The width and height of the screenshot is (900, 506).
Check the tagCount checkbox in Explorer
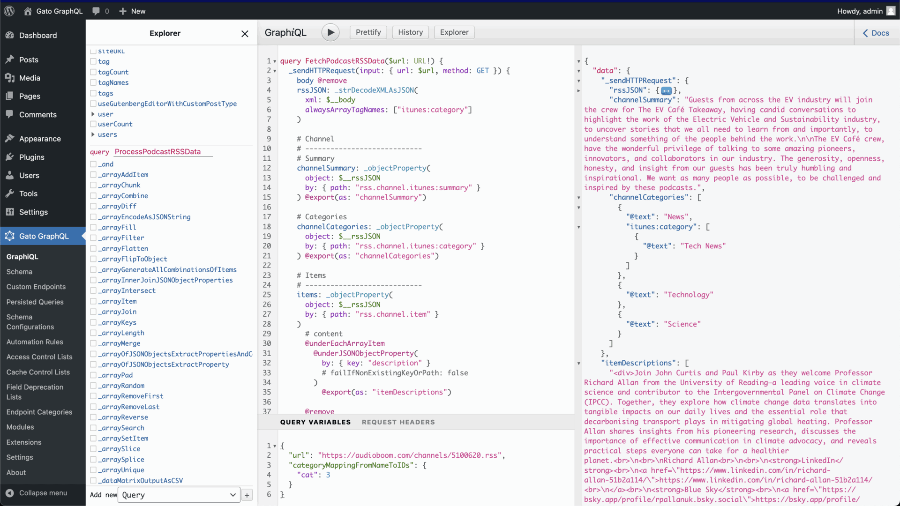(93, 72)
